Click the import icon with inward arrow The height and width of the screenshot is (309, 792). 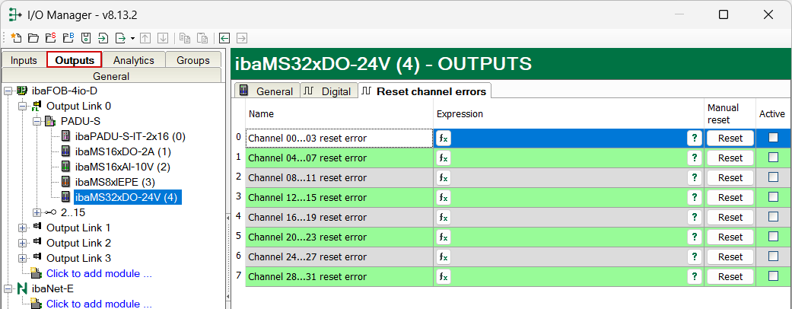coord(103,38)
